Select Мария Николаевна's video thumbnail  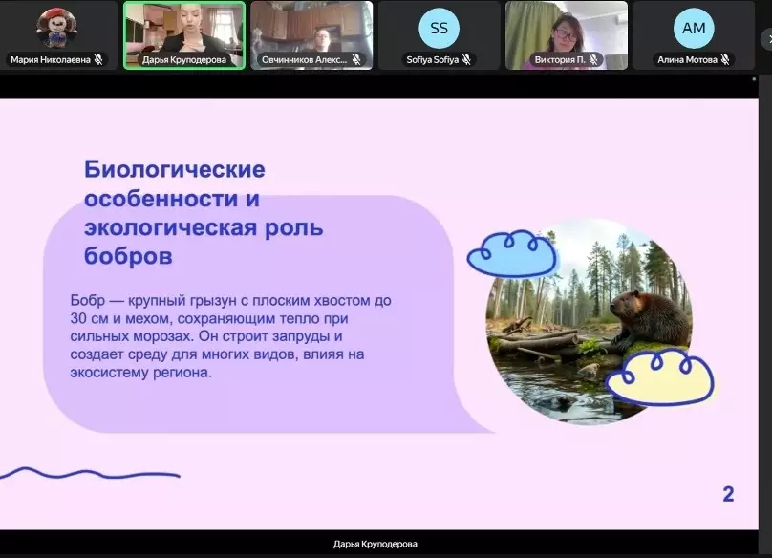(x=57, y=29)
